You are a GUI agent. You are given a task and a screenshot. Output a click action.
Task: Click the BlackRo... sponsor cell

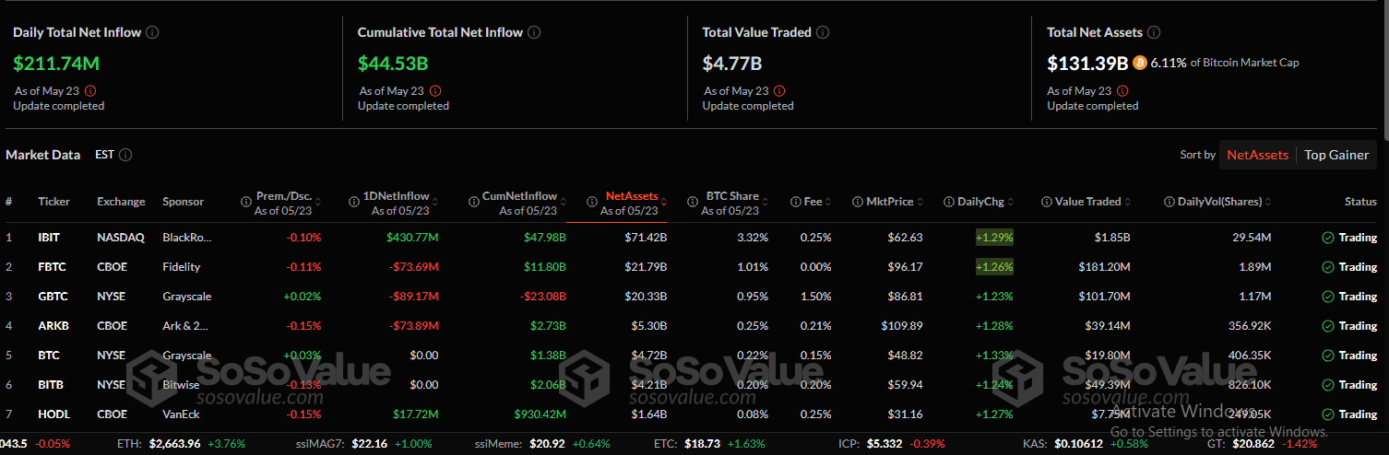pos(186,238)
